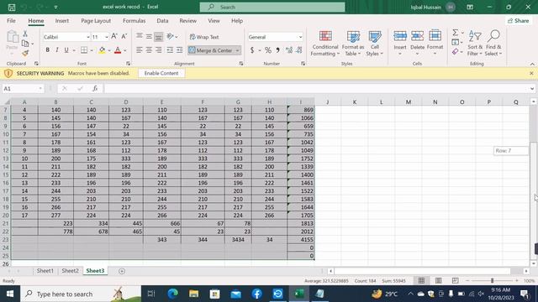Click Format cells icon in Cells group

pyautogui.click(x=435, y=36)
